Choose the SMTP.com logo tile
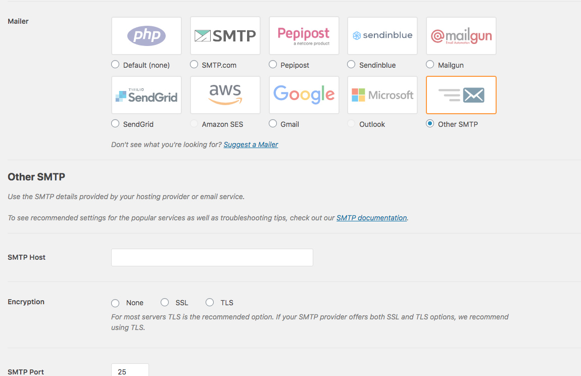 pos(225,36)
